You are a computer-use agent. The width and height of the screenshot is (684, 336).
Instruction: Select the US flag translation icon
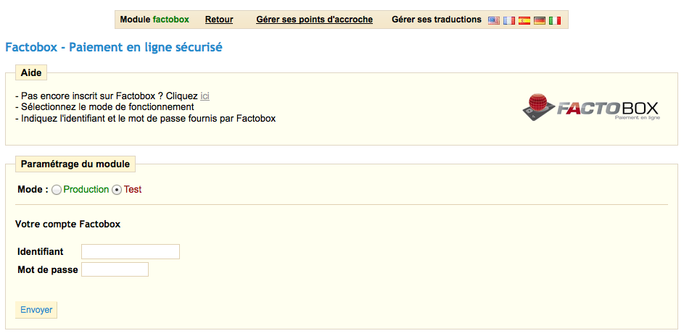coord(494,20)
